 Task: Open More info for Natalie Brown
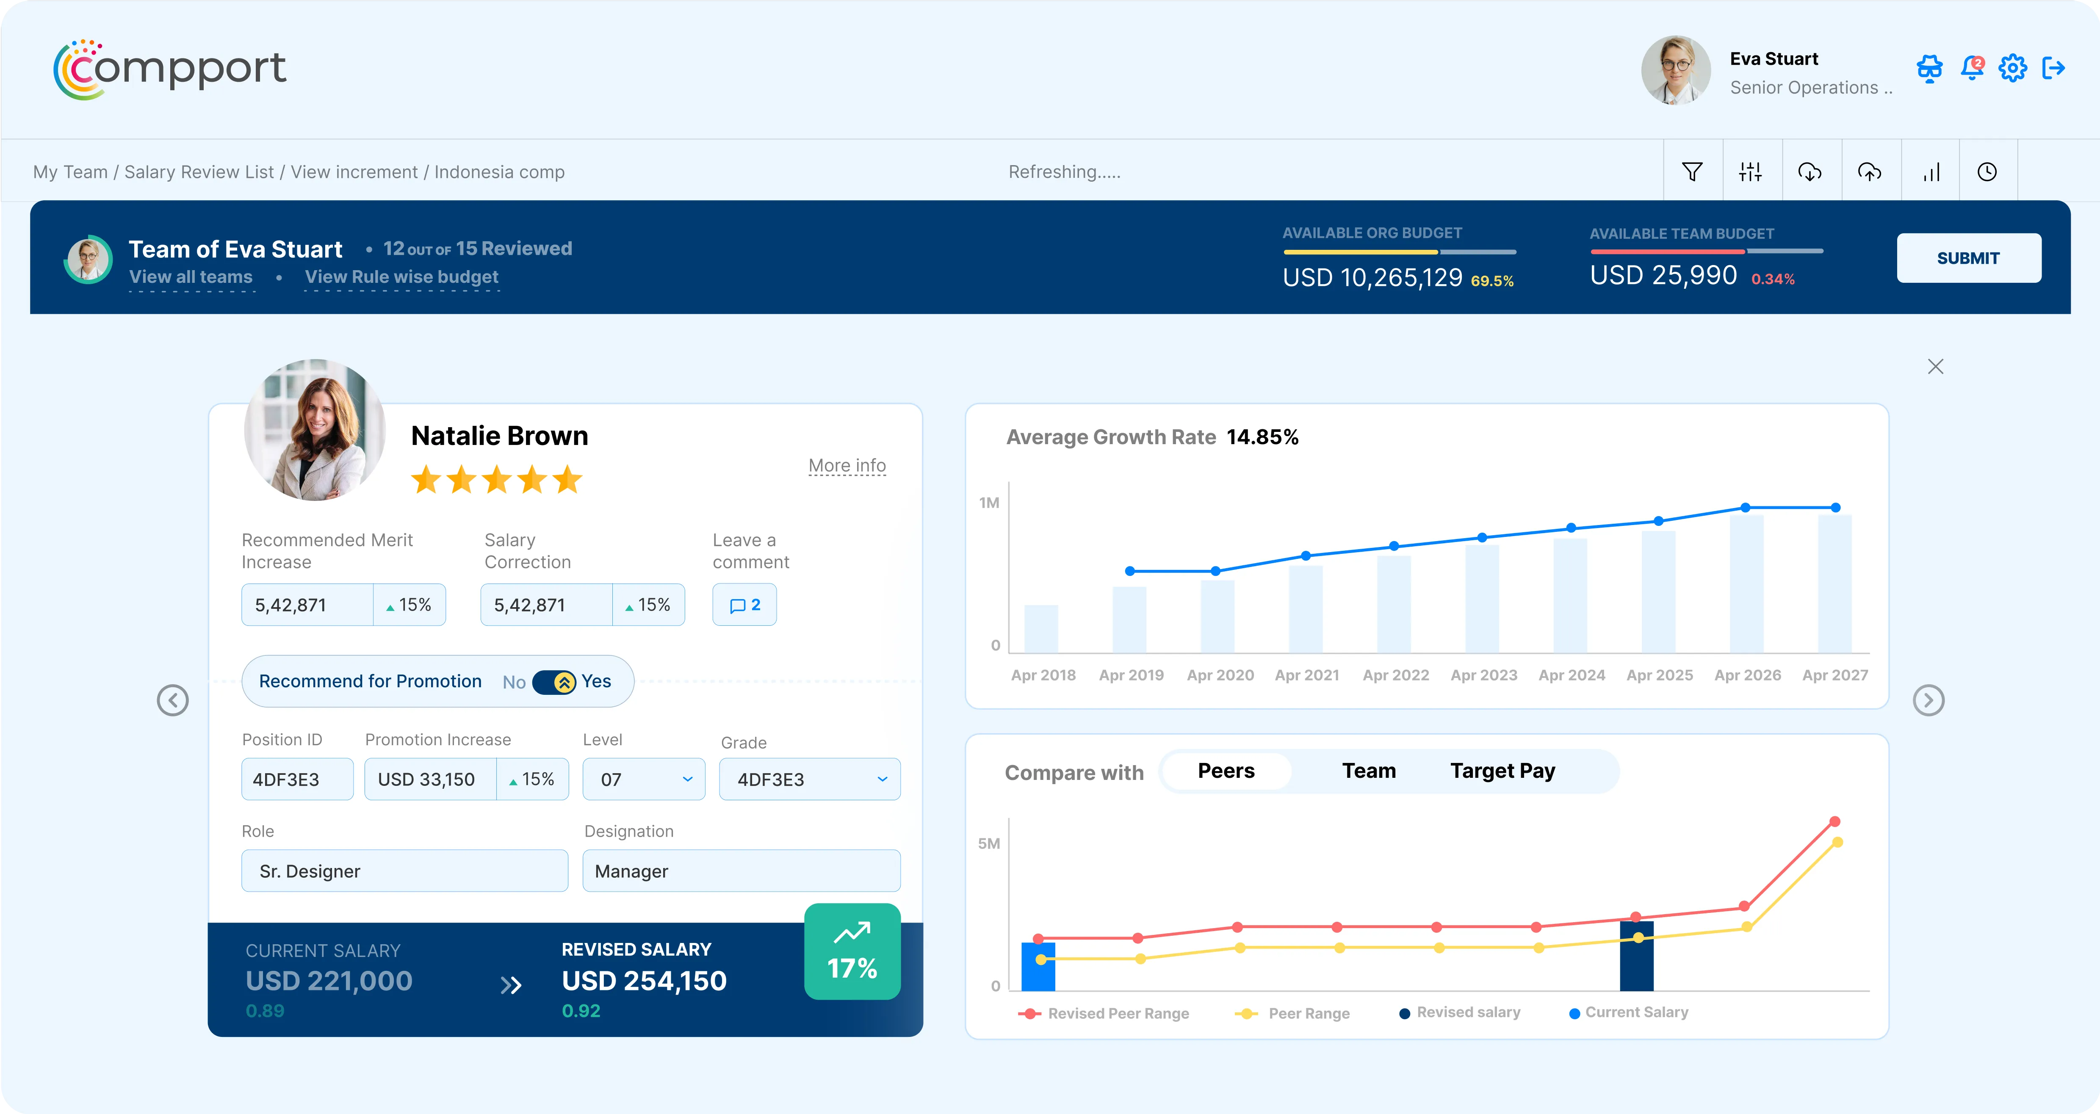[847, 465]
